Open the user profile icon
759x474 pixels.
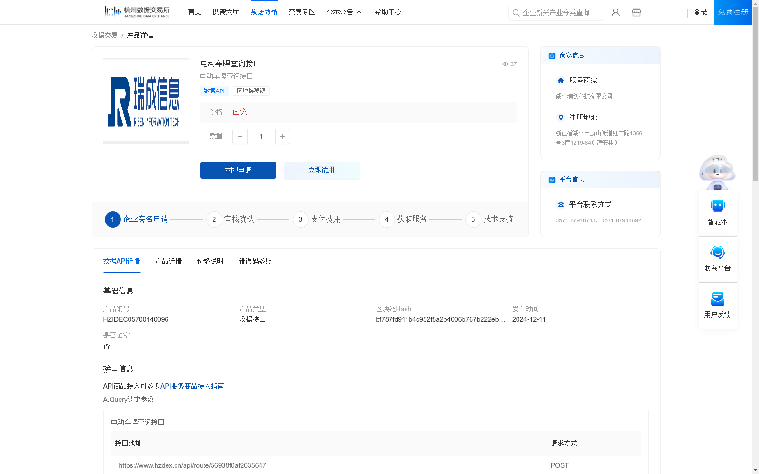pos(616,12)
